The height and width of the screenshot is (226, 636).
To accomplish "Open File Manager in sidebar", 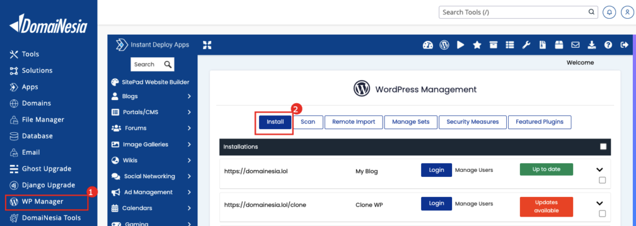I will coord(37,119).
